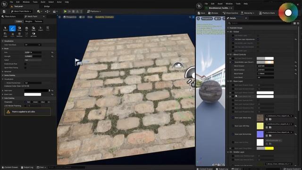Toggle the Red channel checkbox
The image size is (302, 170).
25,102
